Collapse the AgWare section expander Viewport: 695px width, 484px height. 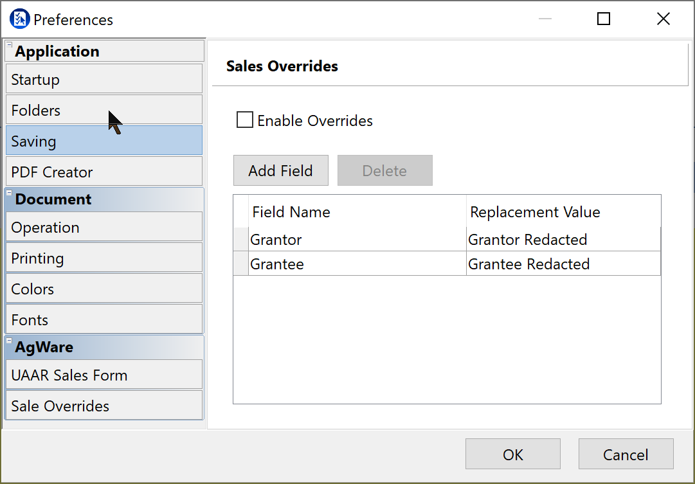(x=10, y=341)
